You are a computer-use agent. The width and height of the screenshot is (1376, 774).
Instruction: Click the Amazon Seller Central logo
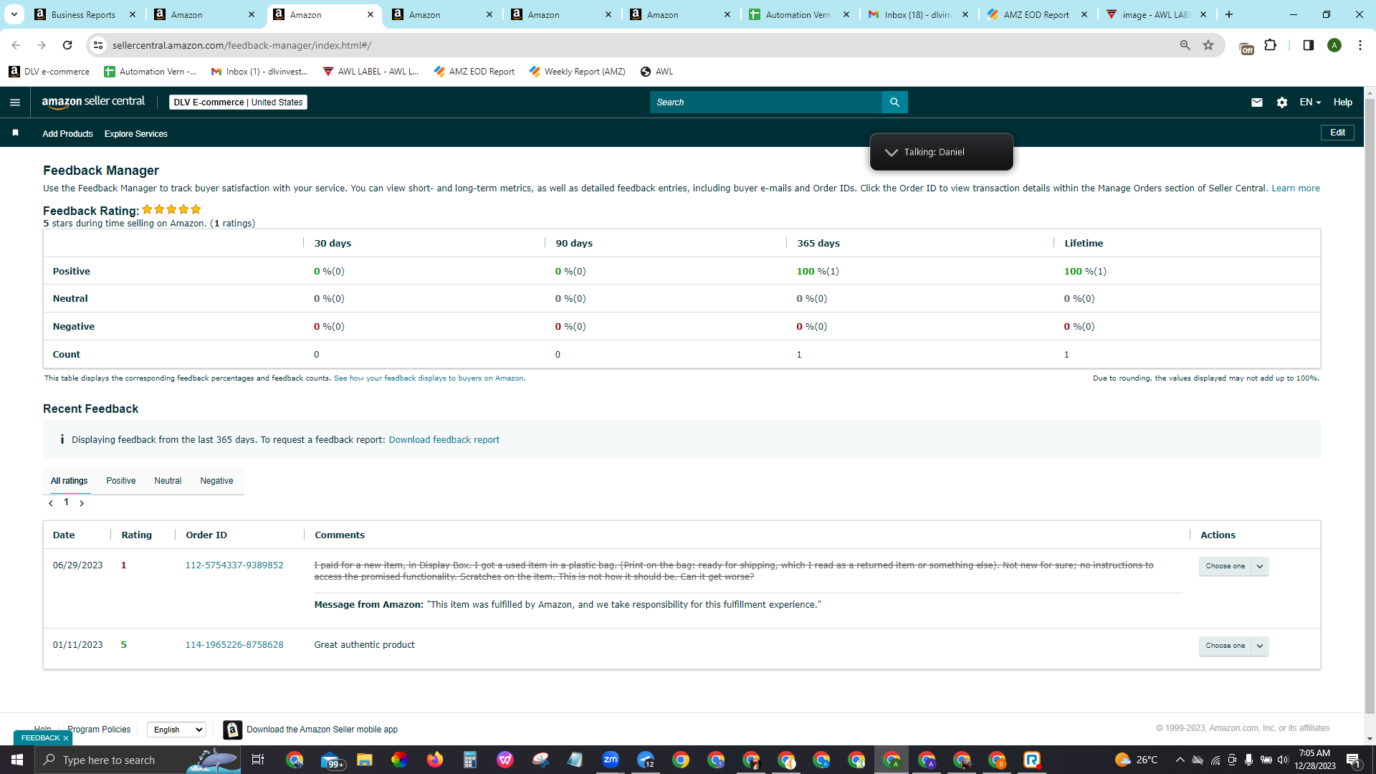pyautogui.click(x=93, y=102)
